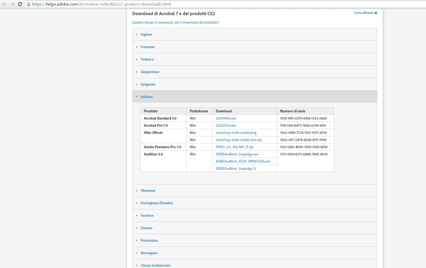Screen dimensions: 426x268
Task: Click serial number 1063-0418-7724-1551-7671-3039
Action: pyautogui.click(x=303, y=133)
